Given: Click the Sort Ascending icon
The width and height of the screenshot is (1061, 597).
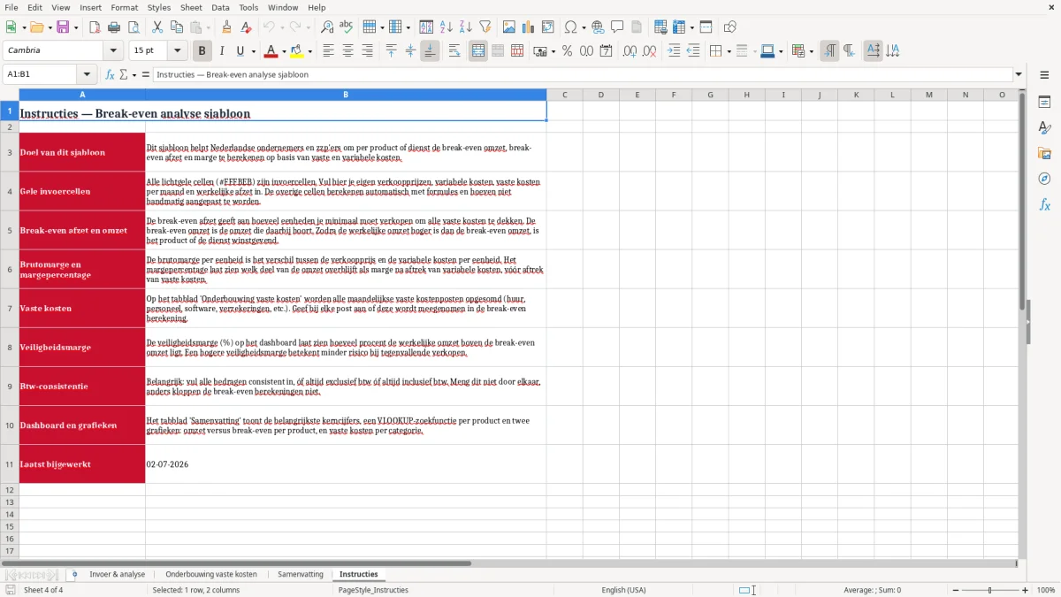Looking at the screenshot, I should pos(447,27).
